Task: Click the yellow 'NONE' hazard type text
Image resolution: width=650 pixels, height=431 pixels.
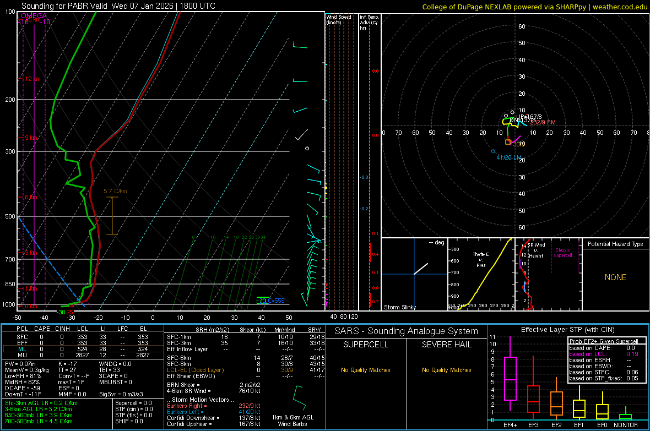Action: (x=615, y=277)
